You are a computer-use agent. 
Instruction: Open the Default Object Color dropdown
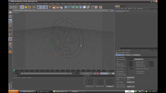tap(131, 78)
